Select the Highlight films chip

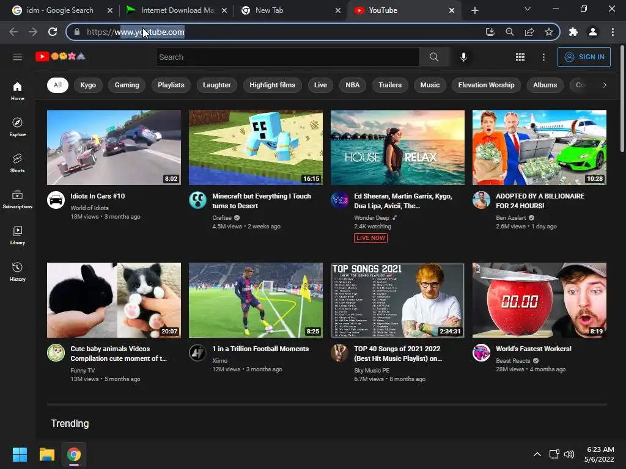272,85
